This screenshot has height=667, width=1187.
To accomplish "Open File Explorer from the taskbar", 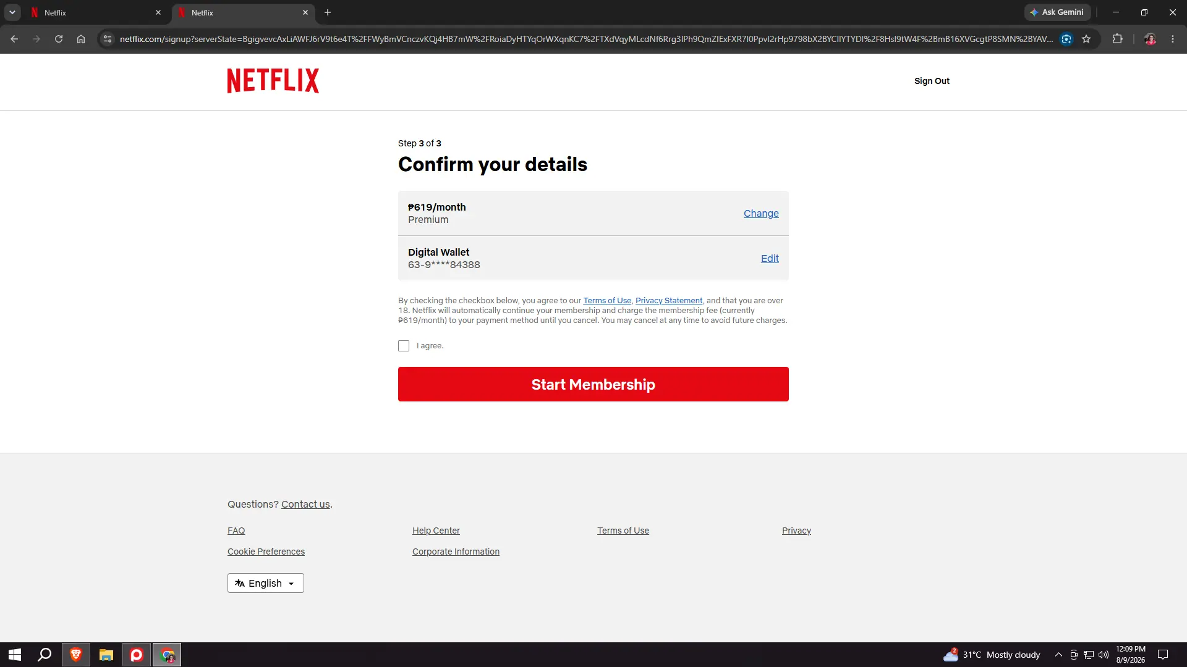I will pos(106,655).
